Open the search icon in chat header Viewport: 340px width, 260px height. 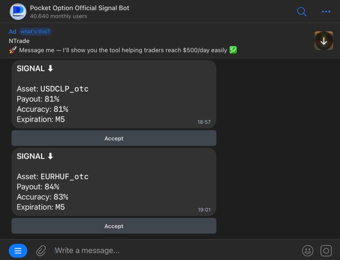pyautogui.click(x=301, y=11)
